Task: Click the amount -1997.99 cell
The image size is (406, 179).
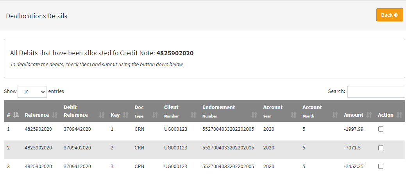Action: point(354,129)
